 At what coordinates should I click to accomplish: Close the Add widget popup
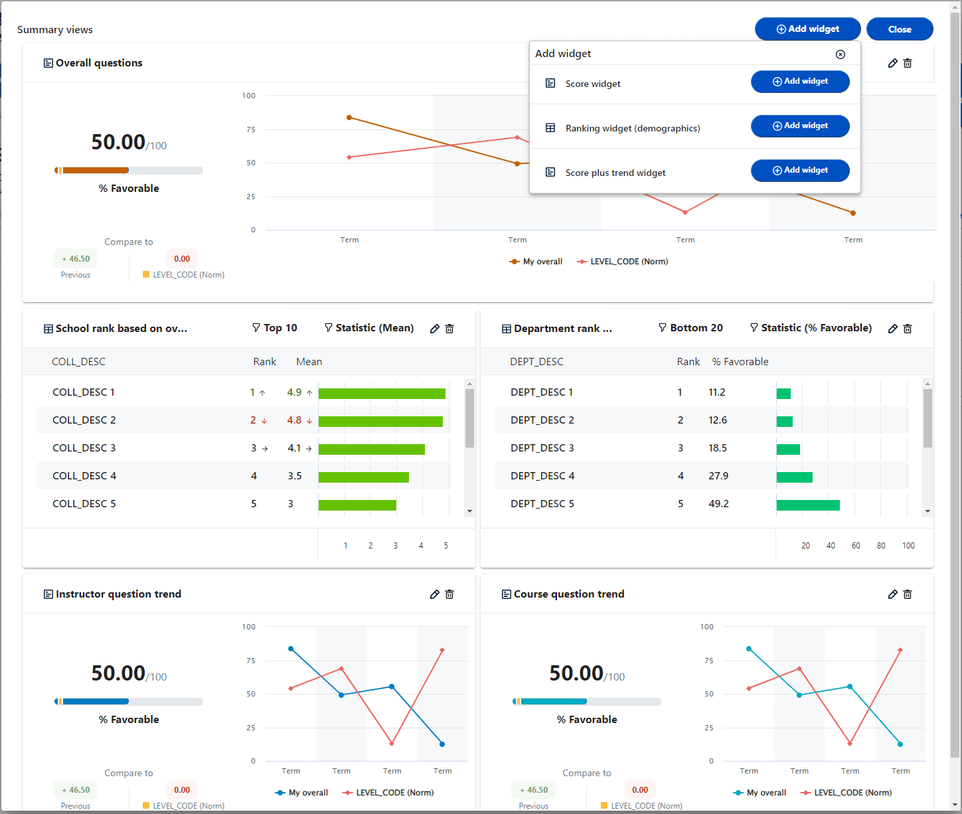(840, 54)
